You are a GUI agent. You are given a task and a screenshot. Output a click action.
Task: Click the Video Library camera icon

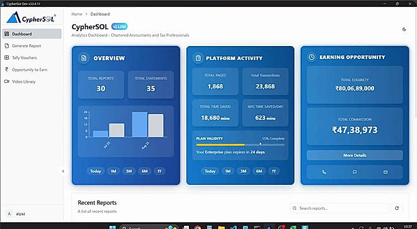tap(7, 82)
